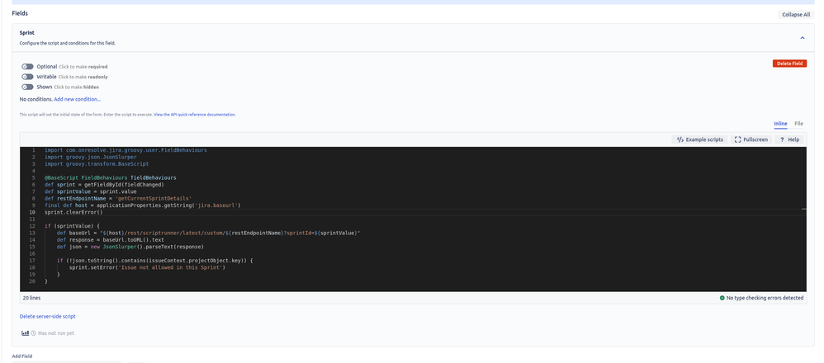Click the Add Field label

[x=22, y=356]
